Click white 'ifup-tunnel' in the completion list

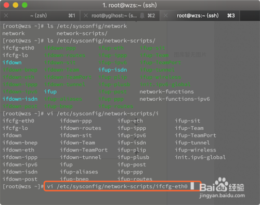click(192, 143)
